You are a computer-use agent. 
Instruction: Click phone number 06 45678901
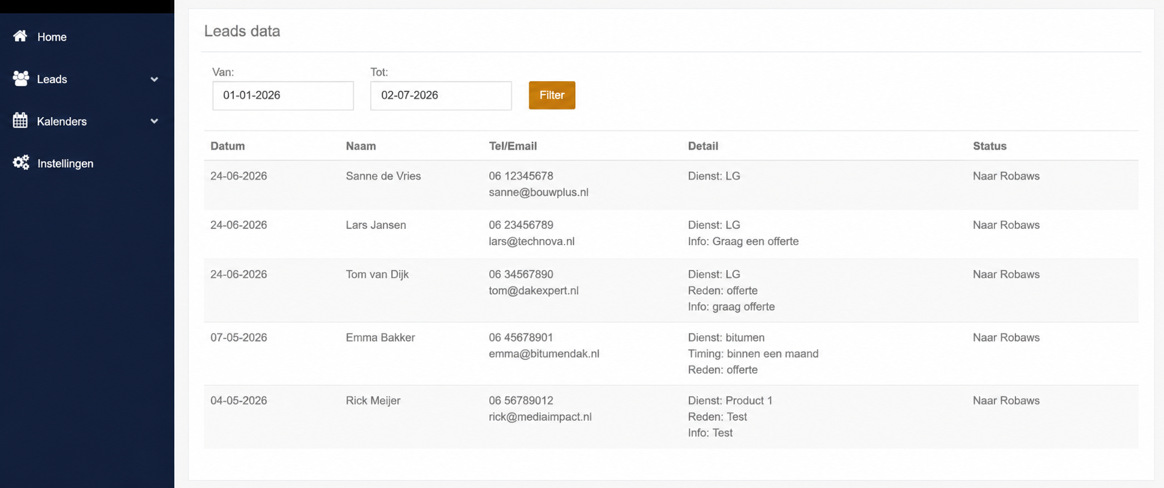point(521,337)
